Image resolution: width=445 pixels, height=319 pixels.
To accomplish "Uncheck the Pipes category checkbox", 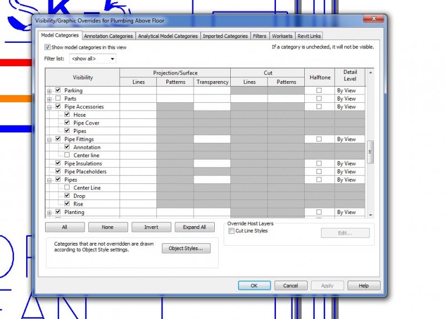I will tap(58, 179).
